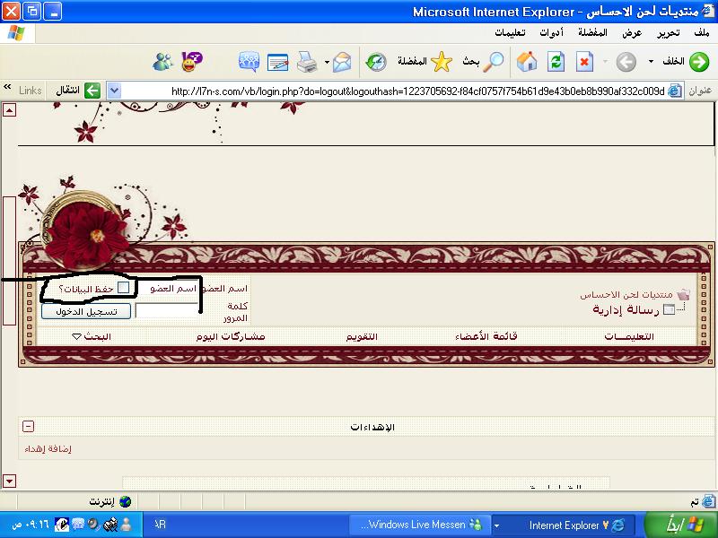
Task: Open the Back history dropdown arrow
Action: point(651,62)
